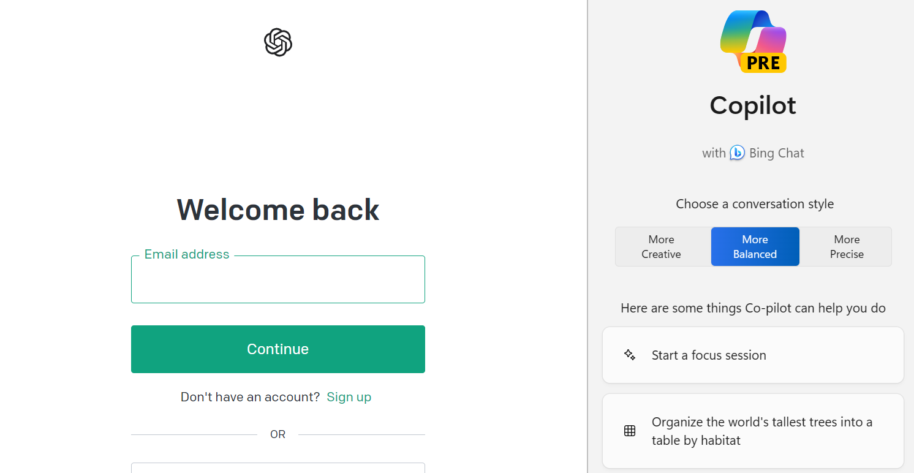Click the Email address field label
The height and width of the screenshot is (473, 914).
pyautogui.click(x=187, y=254)
